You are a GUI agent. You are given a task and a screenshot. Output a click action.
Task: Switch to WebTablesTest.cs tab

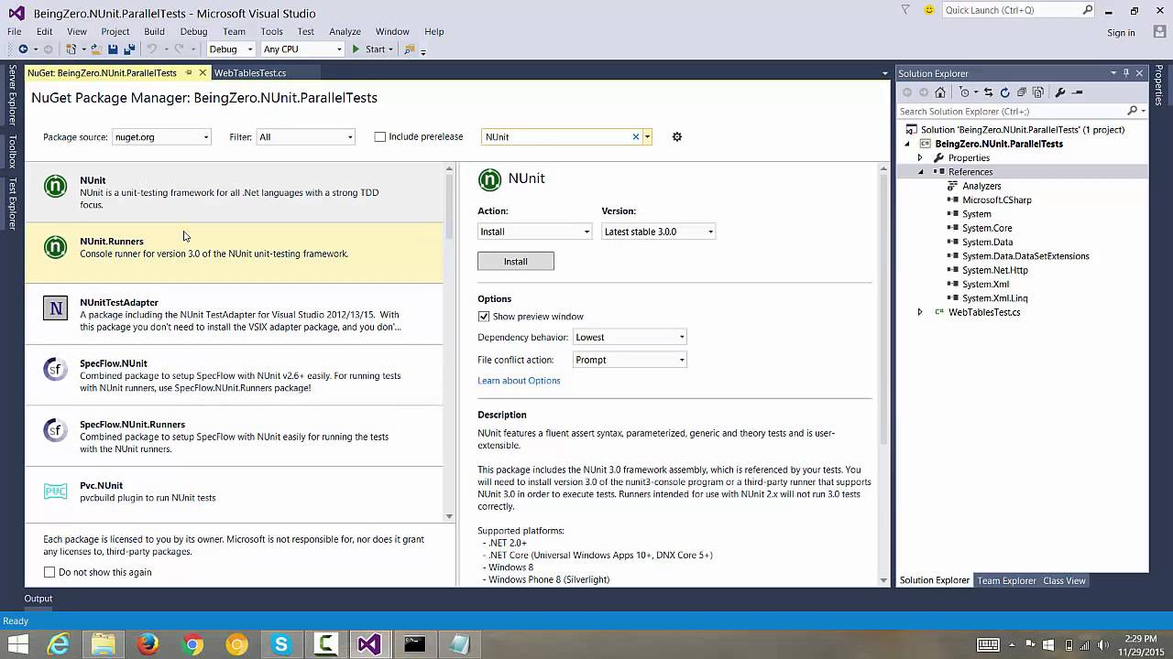coord(250,73)
